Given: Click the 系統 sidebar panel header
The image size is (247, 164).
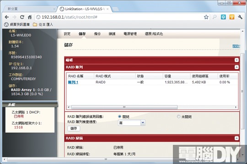Looking at the screenshot, I should click(30, 104).
